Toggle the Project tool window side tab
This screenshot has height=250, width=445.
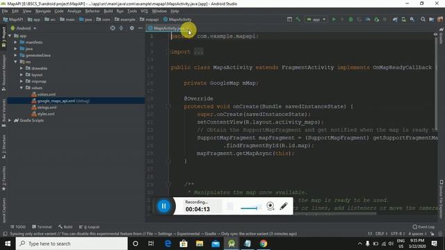click(x=3, y=37)
